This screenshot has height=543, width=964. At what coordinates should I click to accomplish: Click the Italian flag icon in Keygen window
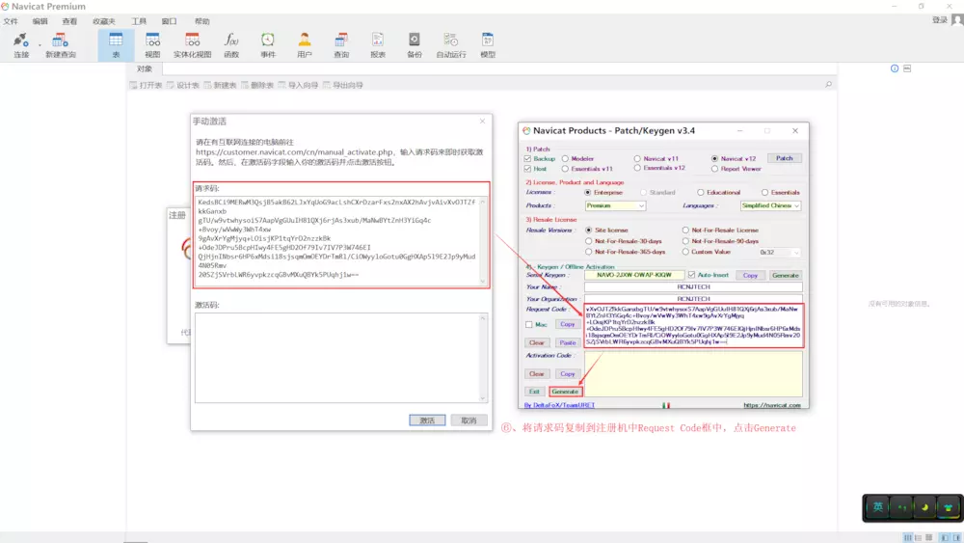[x=666, y=405]
